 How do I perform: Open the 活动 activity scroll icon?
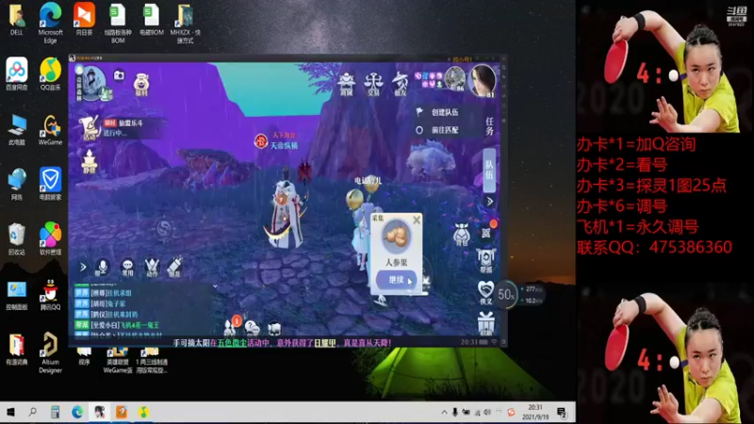coord(89,128)
